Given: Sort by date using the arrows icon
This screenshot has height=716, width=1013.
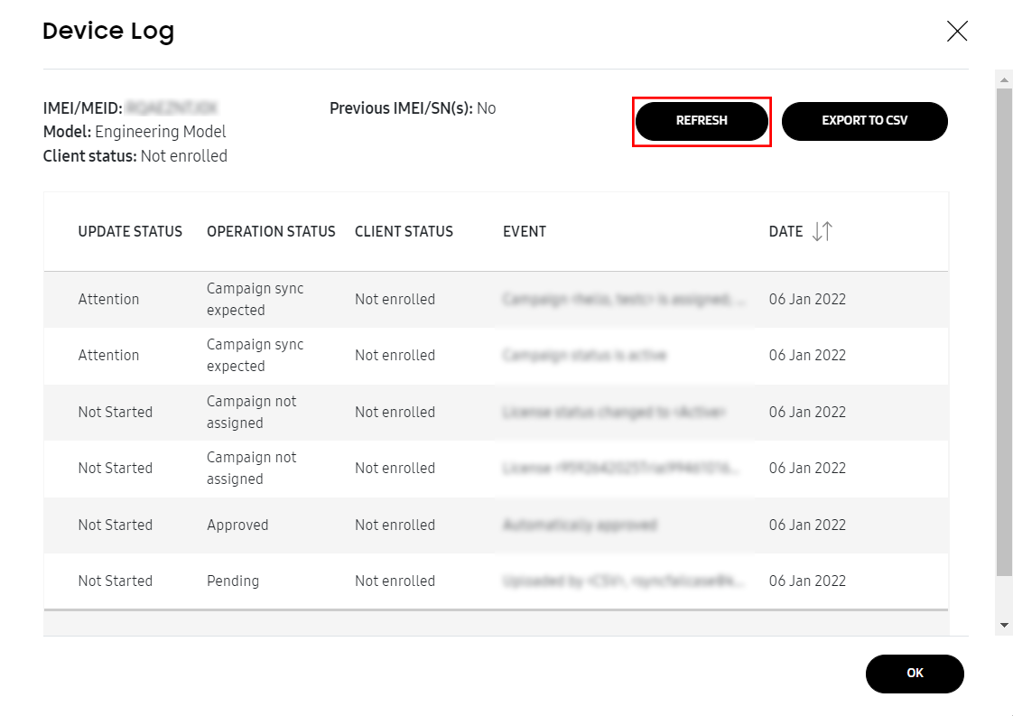Looking at the screenshot, I should click(x=822, y=231).
